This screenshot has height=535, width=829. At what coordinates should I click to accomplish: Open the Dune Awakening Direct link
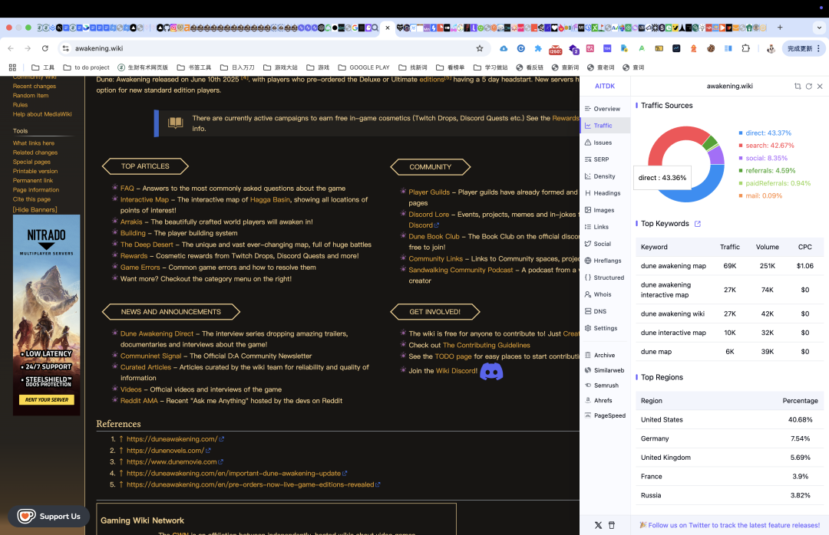coord(157,333)
